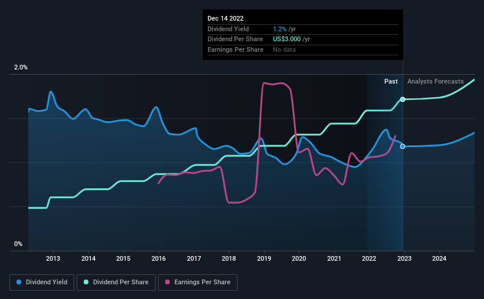The image size is (484, 299).
Task: Click the Analysts Forecasts section label
Action: coord(435,81)
